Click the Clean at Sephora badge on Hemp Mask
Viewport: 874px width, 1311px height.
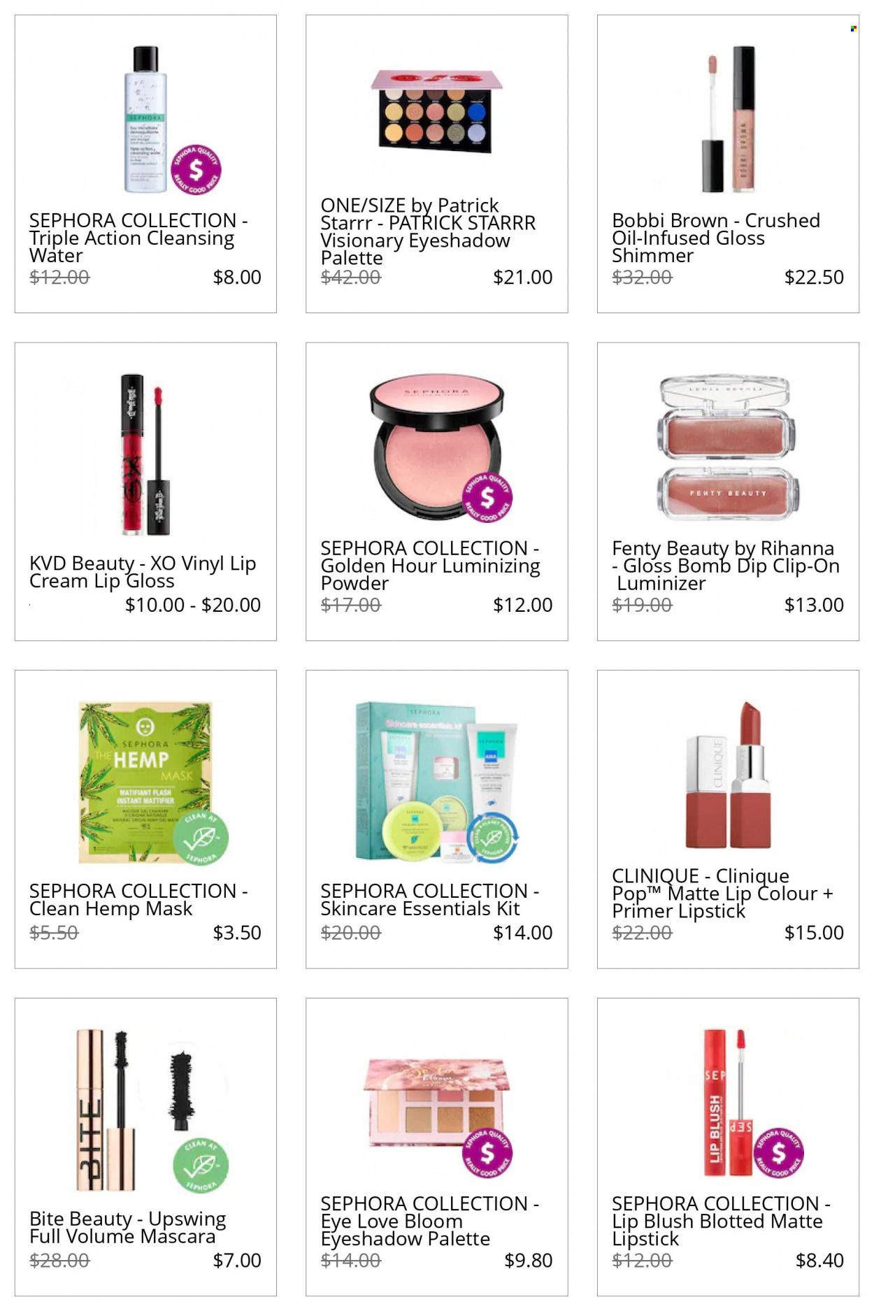click(201, 837)
